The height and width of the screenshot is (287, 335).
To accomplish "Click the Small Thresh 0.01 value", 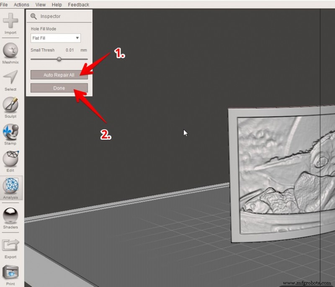I will pos(70,50).
